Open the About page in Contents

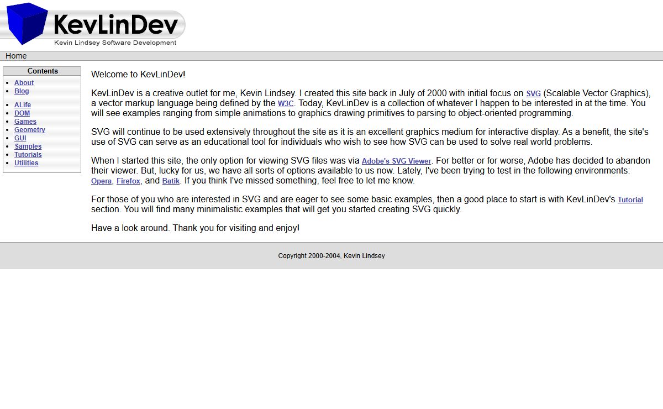24,83
